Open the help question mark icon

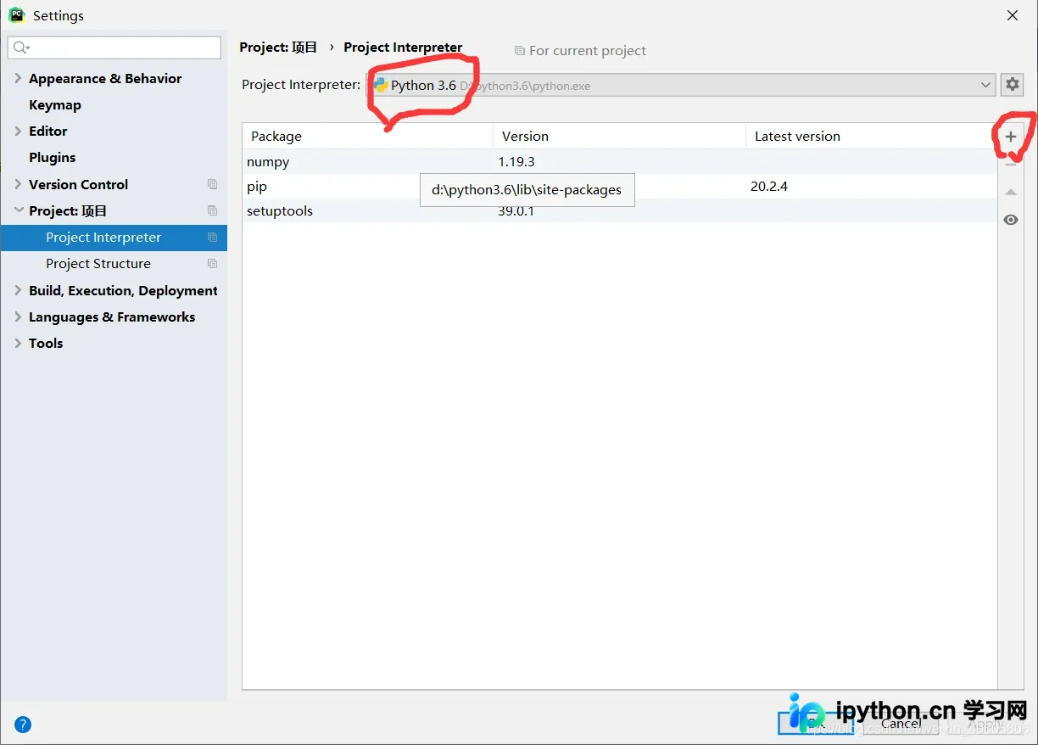click(23, 725)
